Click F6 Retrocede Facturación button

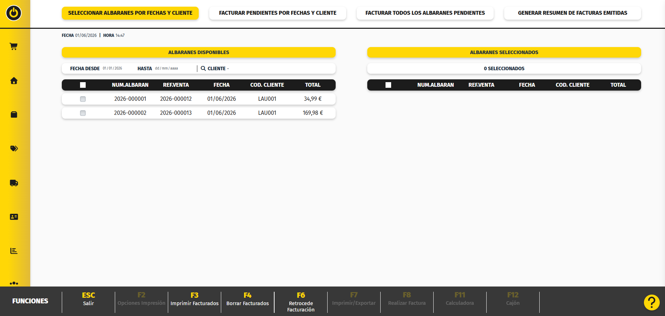(x=301, y=302)
